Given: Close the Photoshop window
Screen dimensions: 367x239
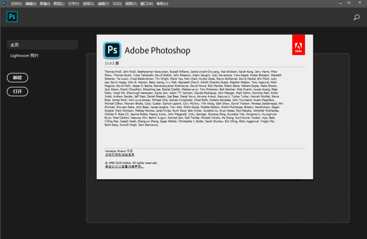Looking at the screenshot, I should [360, 3].
